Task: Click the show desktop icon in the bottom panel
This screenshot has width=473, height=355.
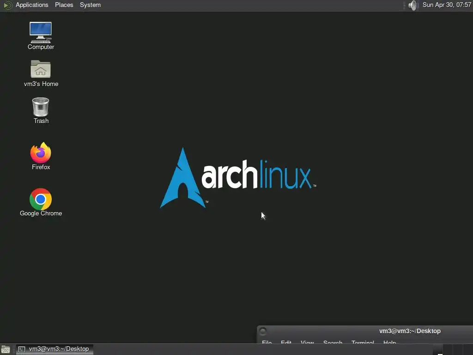Action: click(x=6, y=349)
